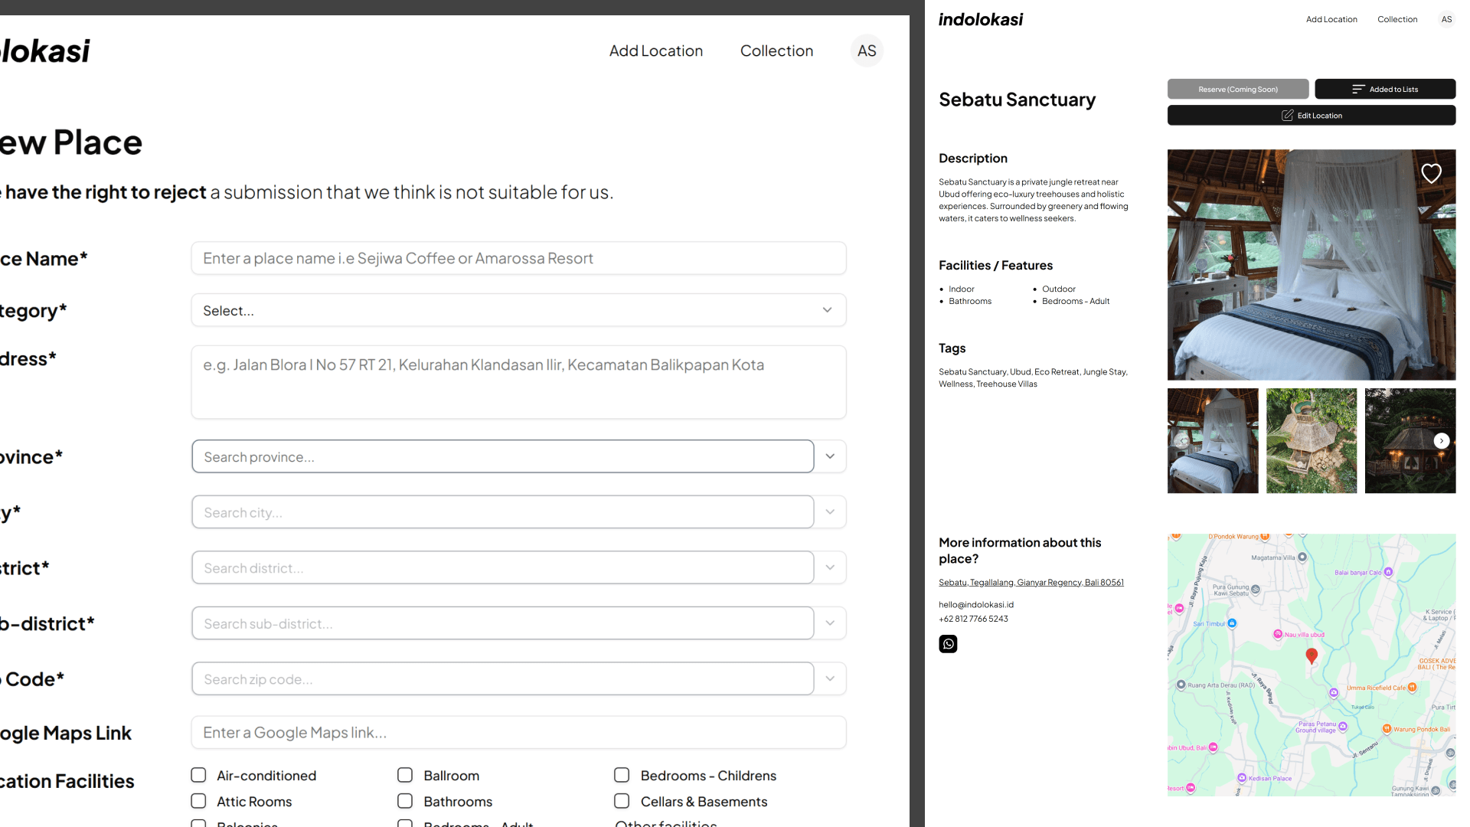Click the AS avatar in left window
This screenshot has width=1470, height=827.
867,51
